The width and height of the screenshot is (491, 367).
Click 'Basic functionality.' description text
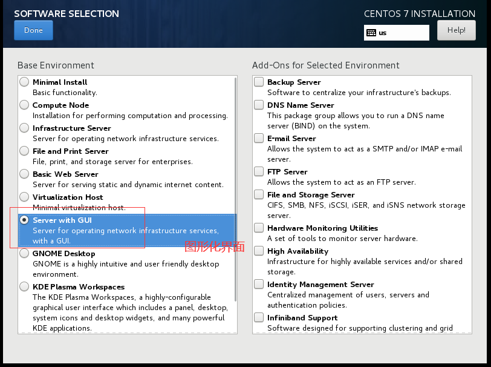click(65, 93)
